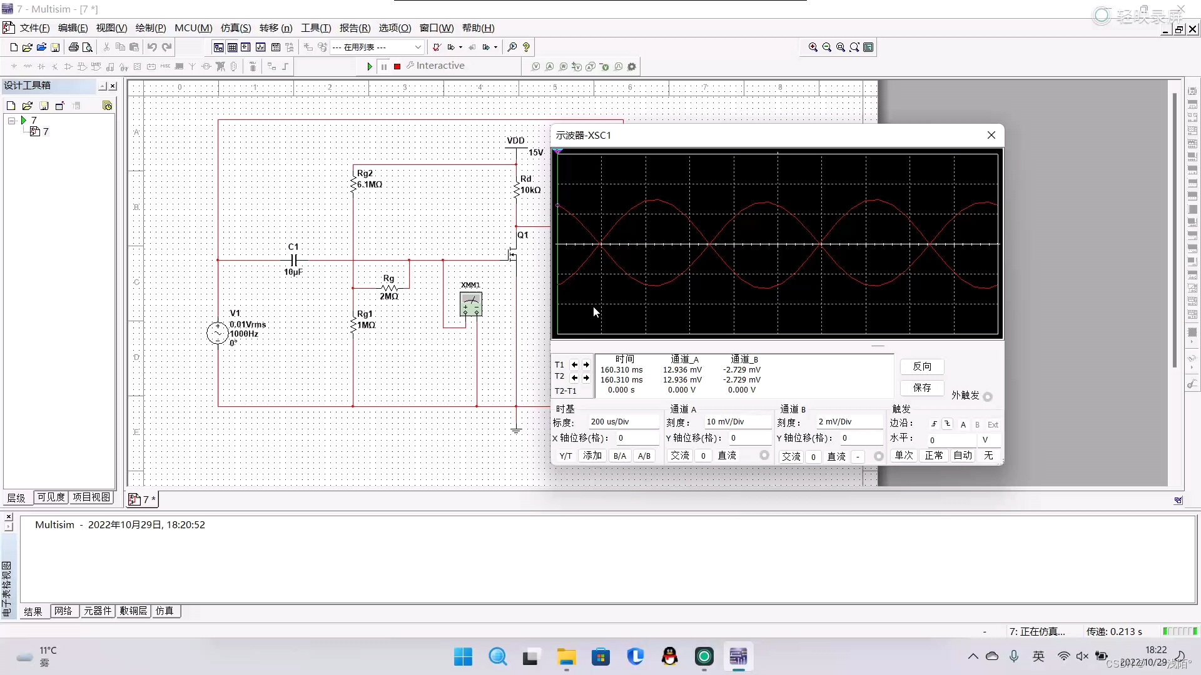Select trigger source A in the oscilloscope
The image size is (1201, 675).
click(x=963, y=424)
